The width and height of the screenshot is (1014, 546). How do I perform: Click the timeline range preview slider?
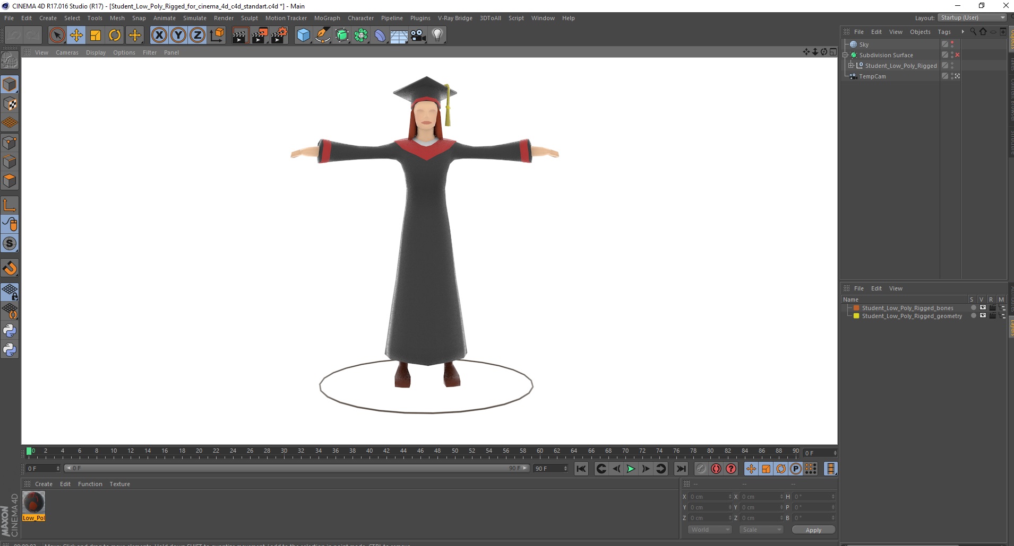tap(296, 469)
